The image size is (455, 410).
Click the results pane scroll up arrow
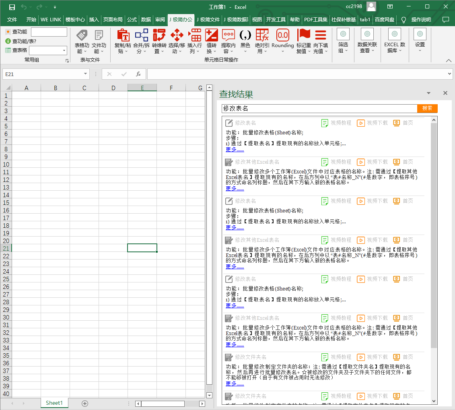pyautogui.click(x=434, y=120)
